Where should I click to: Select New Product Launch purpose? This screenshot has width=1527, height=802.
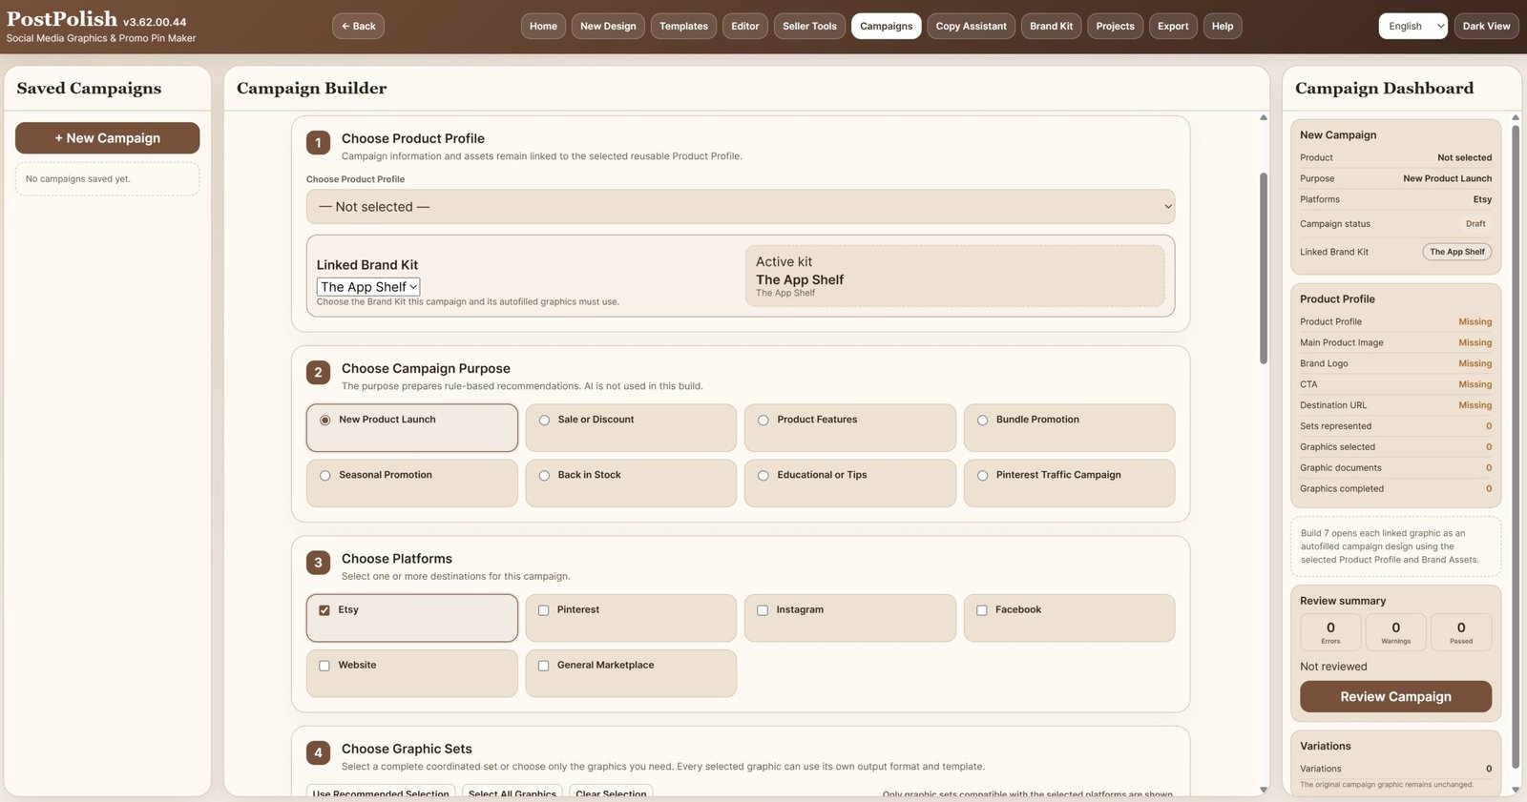click(x=411, y=427)
